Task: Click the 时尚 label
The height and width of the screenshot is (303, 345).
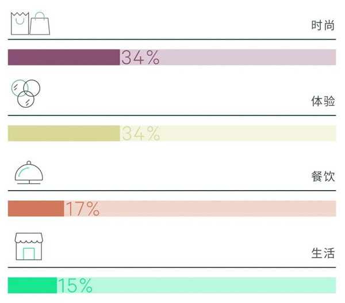Action: click(x=323, y=25)
